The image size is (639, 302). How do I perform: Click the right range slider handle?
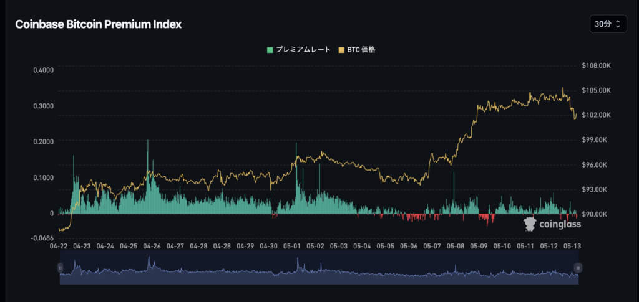(x=578, y=268)
